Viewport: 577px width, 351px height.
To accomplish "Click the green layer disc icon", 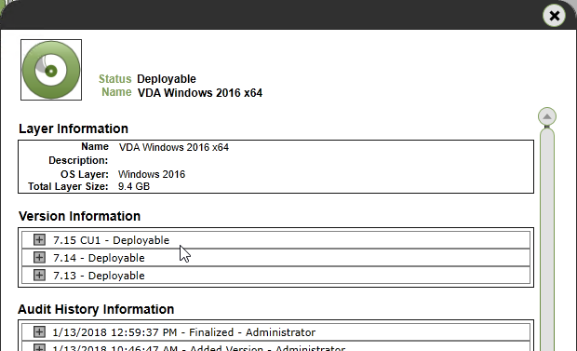I will tap(51, 70).
